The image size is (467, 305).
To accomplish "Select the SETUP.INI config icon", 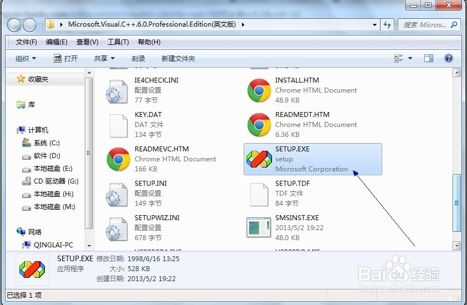I will point(117,195).
